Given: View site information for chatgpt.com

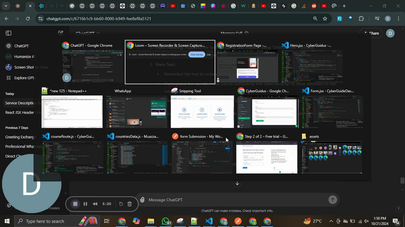Looking at the screenshot, I should (x=40, y=19).
